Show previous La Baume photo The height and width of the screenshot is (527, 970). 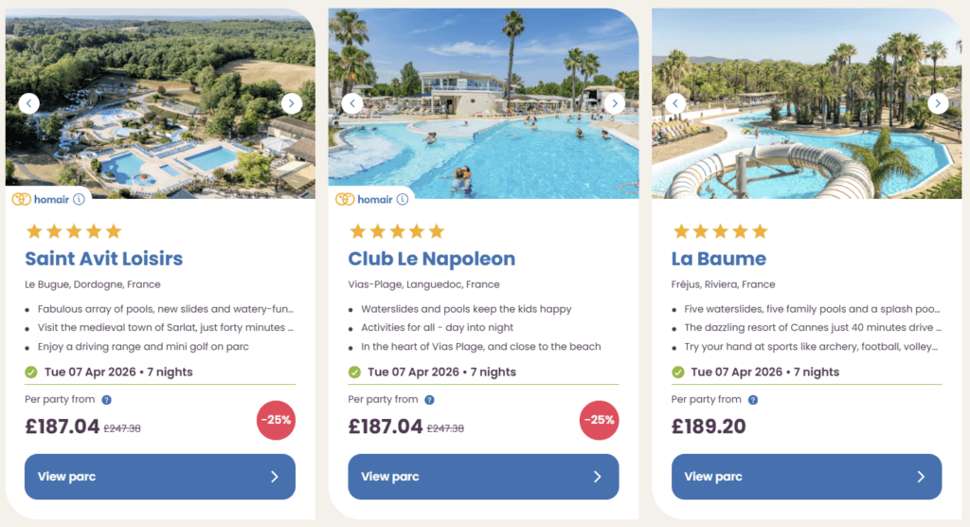675,103
